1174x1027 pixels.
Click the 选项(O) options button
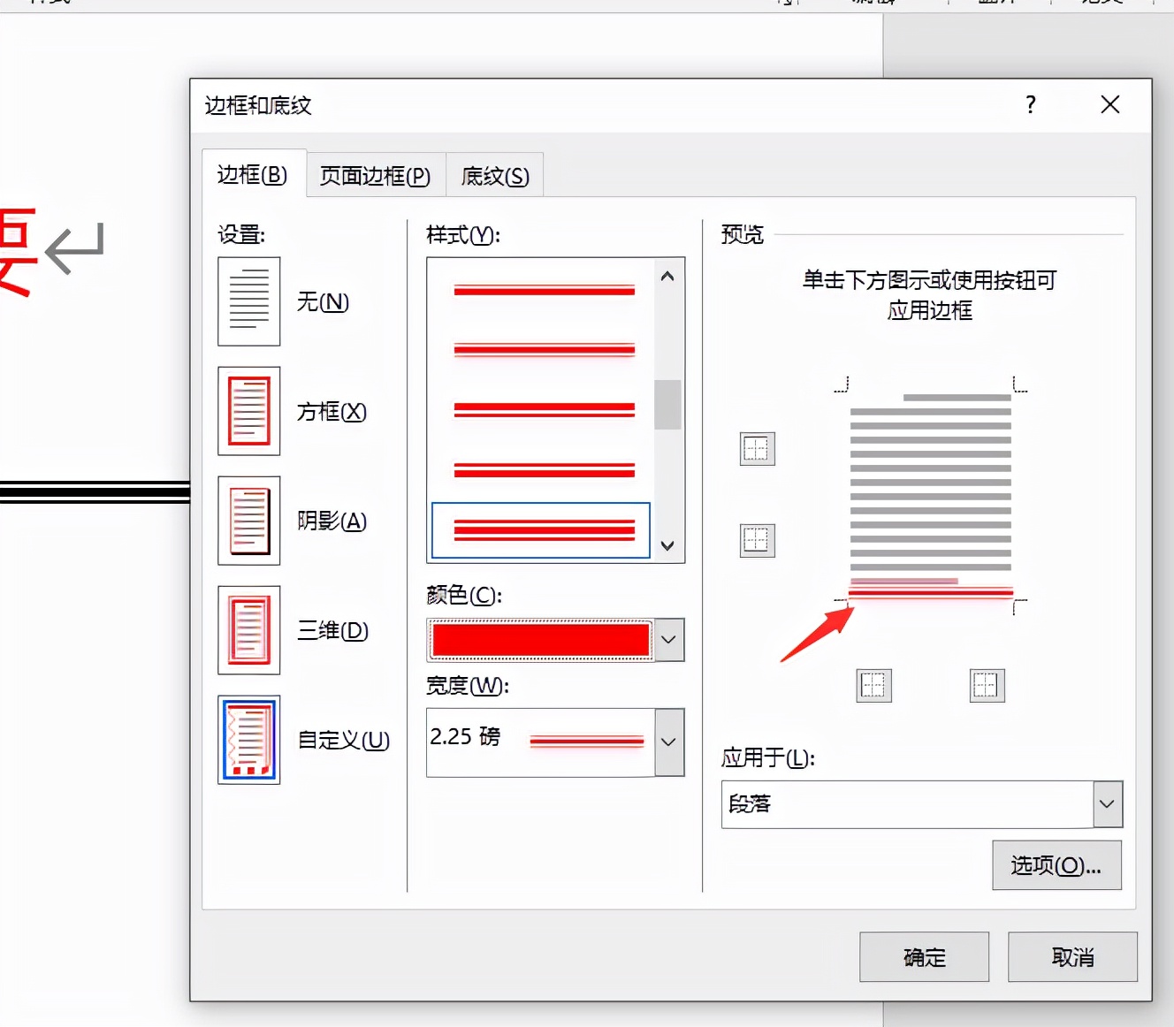click(1056, 865)
